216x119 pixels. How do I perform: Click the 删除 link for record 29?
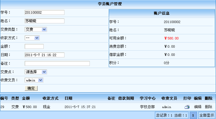208,107
